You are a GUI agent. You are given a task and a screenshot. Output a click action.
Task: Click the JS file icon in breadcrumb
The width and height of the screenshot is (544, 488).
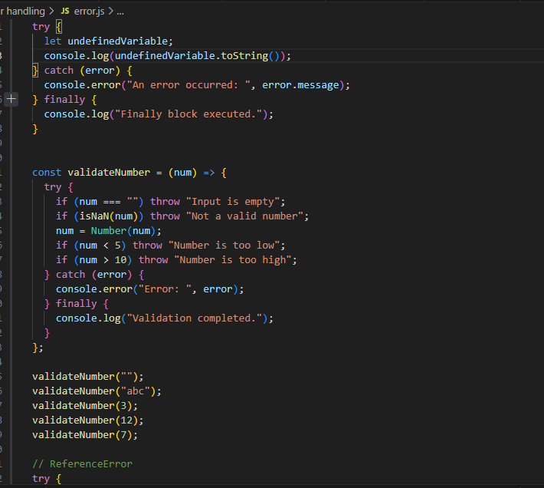click(65, 11)
